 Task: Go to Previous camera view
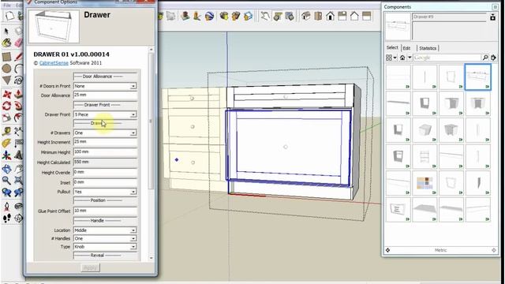click(6, 192)
